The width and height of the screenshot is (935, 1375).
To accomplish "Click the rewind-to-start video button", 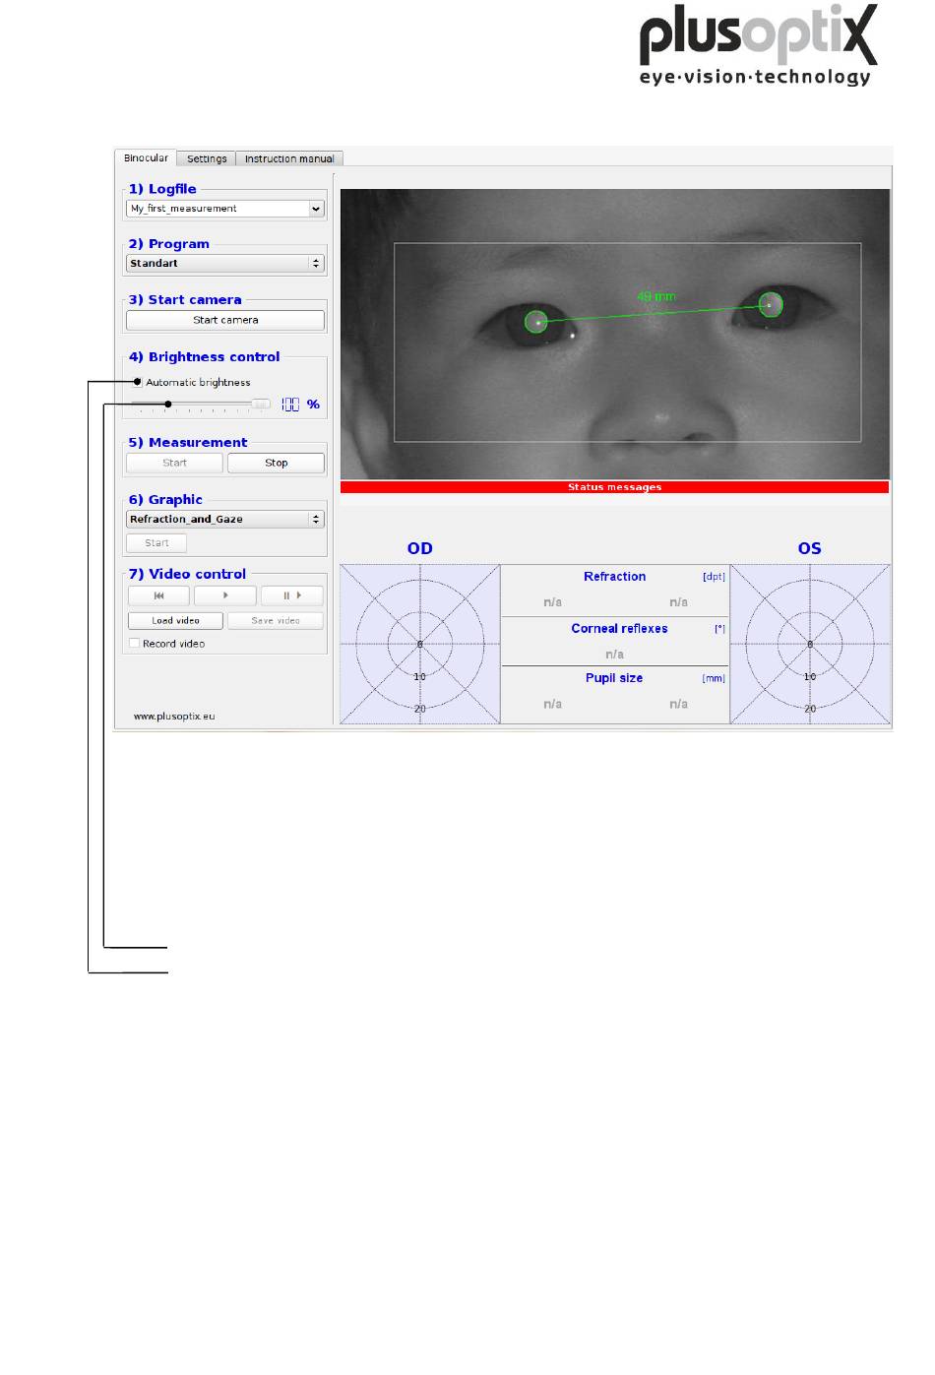I will click(158, 595).
